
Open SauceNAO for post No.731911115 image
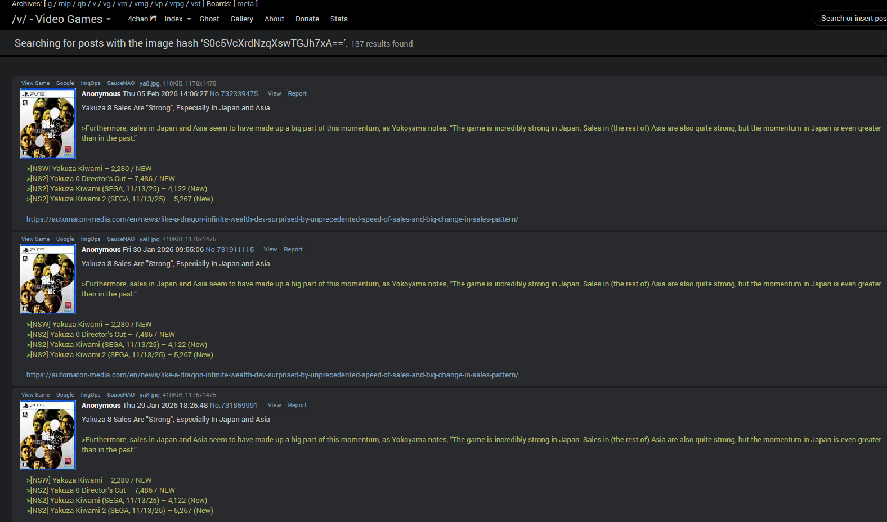coord(121,239)
